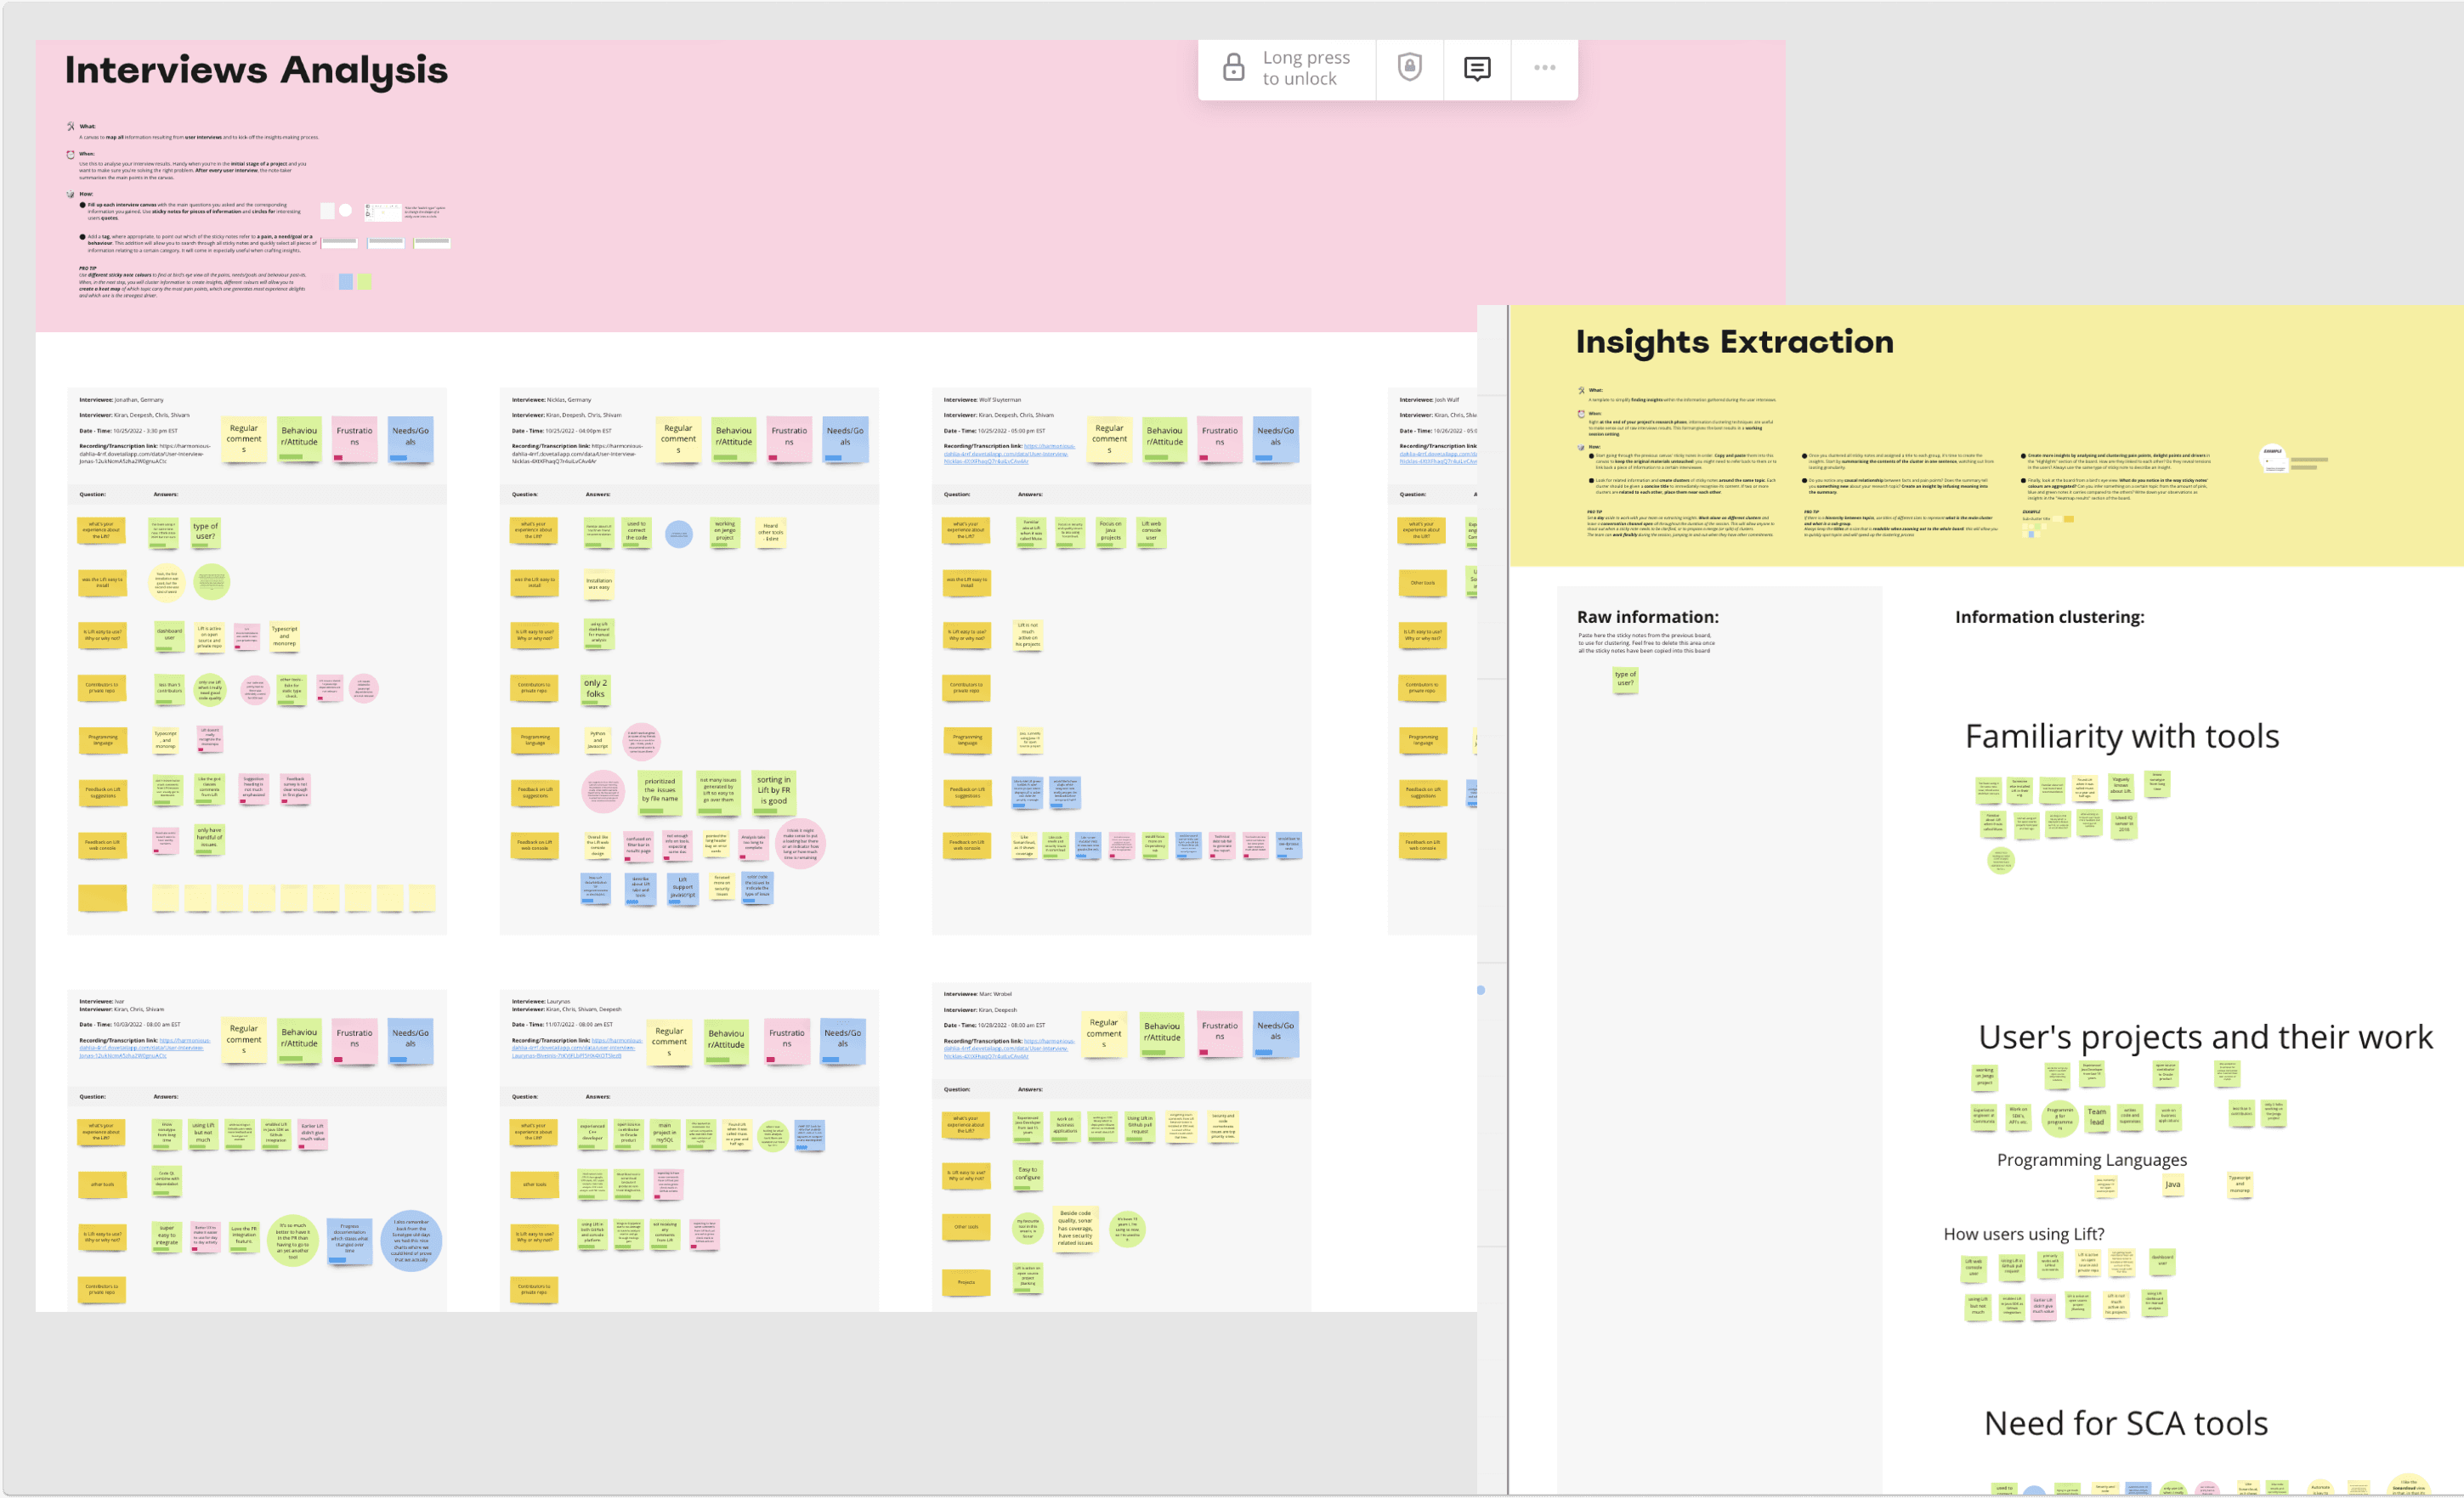Viewport: 2464px width, 1498px height.
Task: Click 'How users using Lift?' label
Action: click(2023, 1234)
